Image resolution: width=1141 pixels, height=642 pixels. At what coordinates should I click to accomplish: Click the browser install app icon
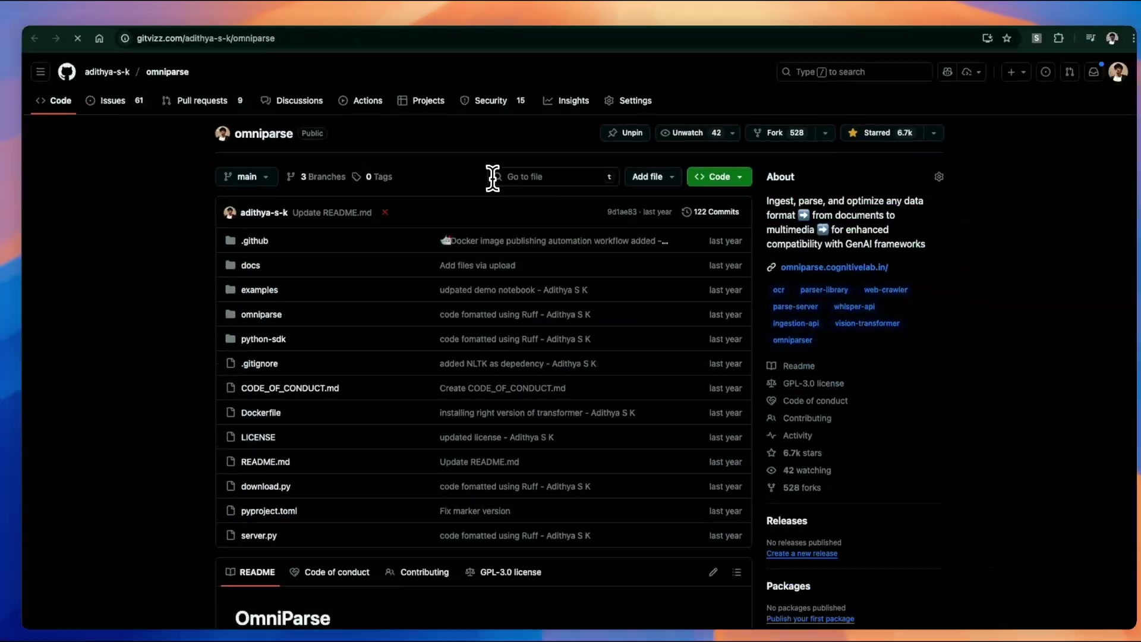pos(987,38)
